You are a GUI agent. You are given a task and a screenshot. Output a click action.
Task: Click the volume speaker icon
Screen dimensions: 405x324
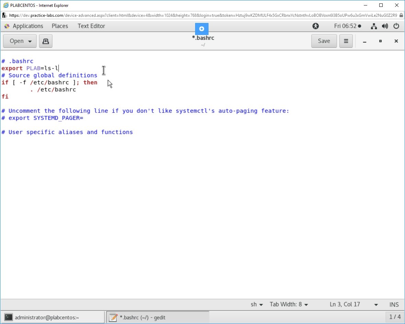pyautogui.click(x=385, y=26)
